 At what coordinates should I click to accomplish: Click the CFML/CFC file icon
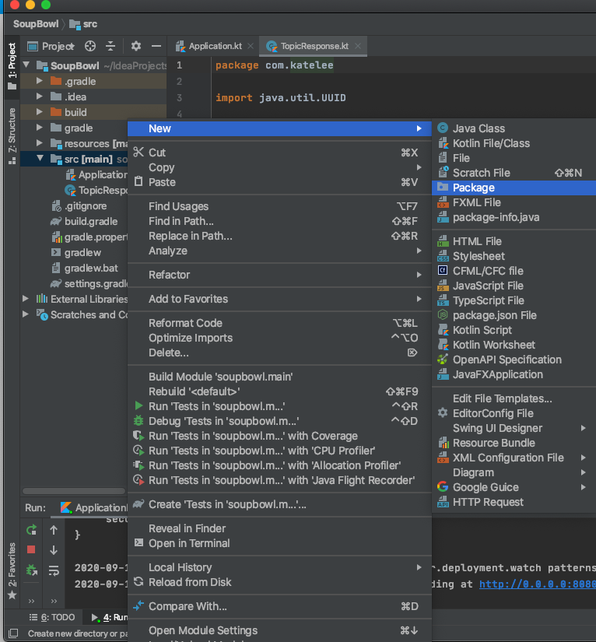(x=443, y=271)
